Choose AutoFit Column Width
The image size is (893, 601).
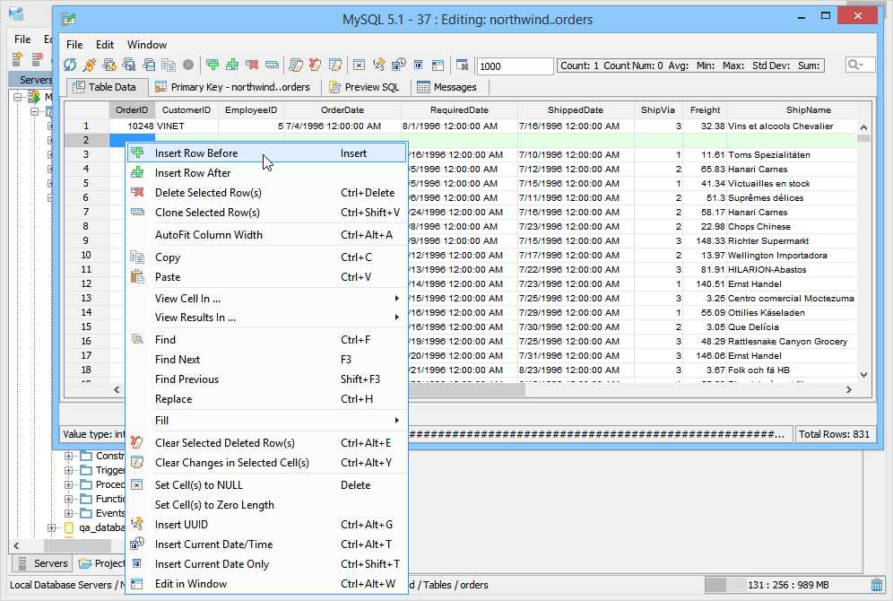267,235
